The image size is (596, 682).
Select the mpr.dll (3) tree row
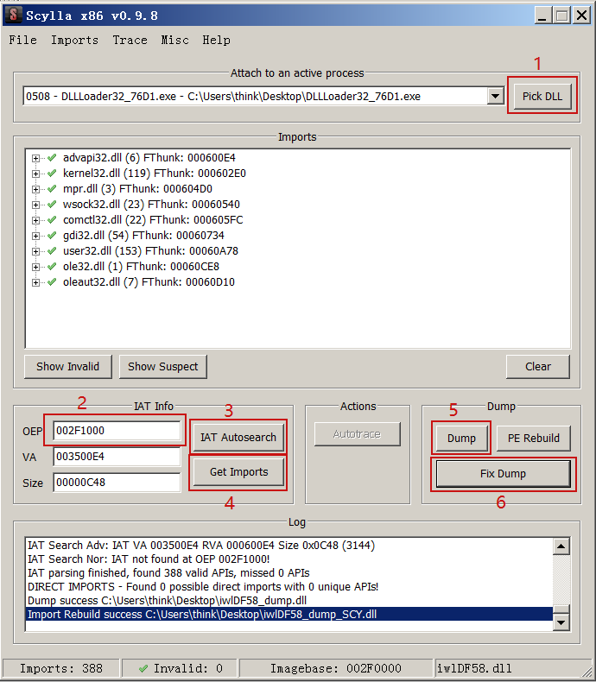click(137, 189)
